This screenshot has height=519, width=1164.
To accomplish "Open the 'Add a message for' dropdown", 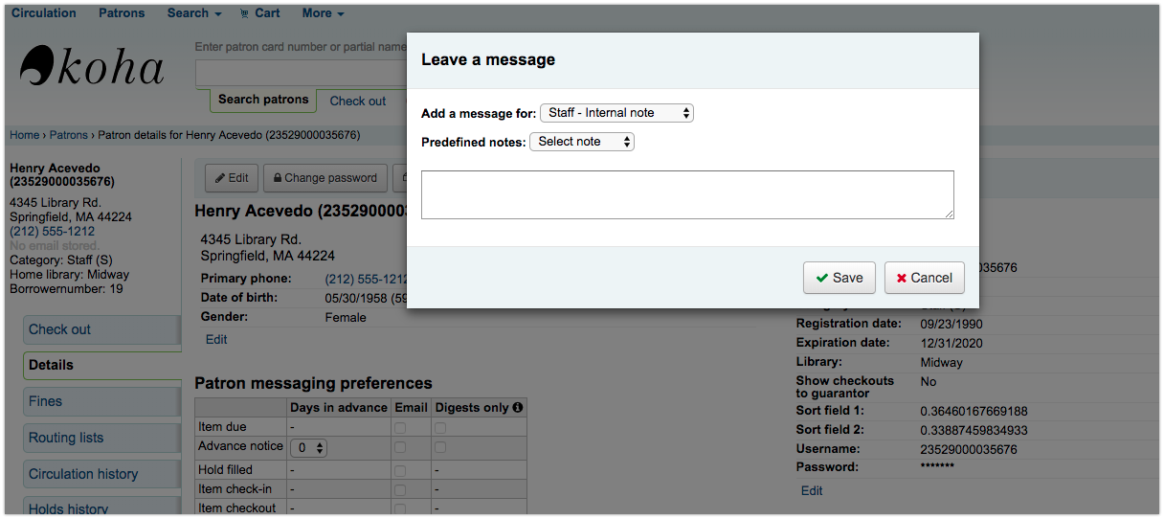I will point(616,113).
